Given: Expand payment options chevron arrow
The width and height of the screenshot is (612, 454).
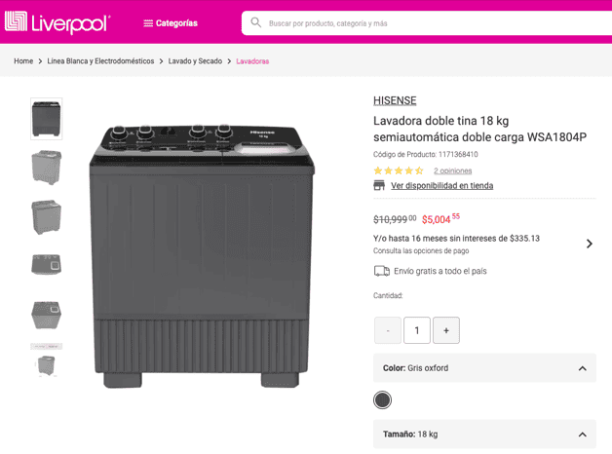Looking at the screenshot, I should [589, 244].
